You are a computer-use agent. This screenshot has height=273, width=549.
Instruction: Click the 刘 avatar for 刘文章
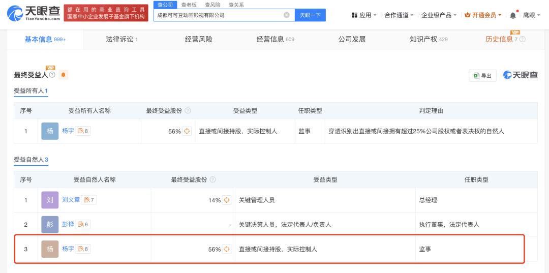(50, 200)
